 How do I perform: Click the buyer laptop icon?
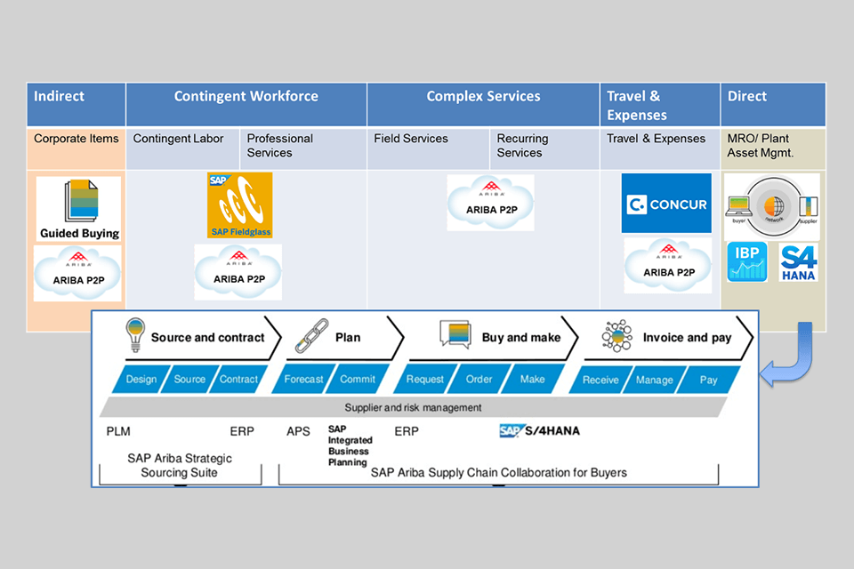[739, 208]
